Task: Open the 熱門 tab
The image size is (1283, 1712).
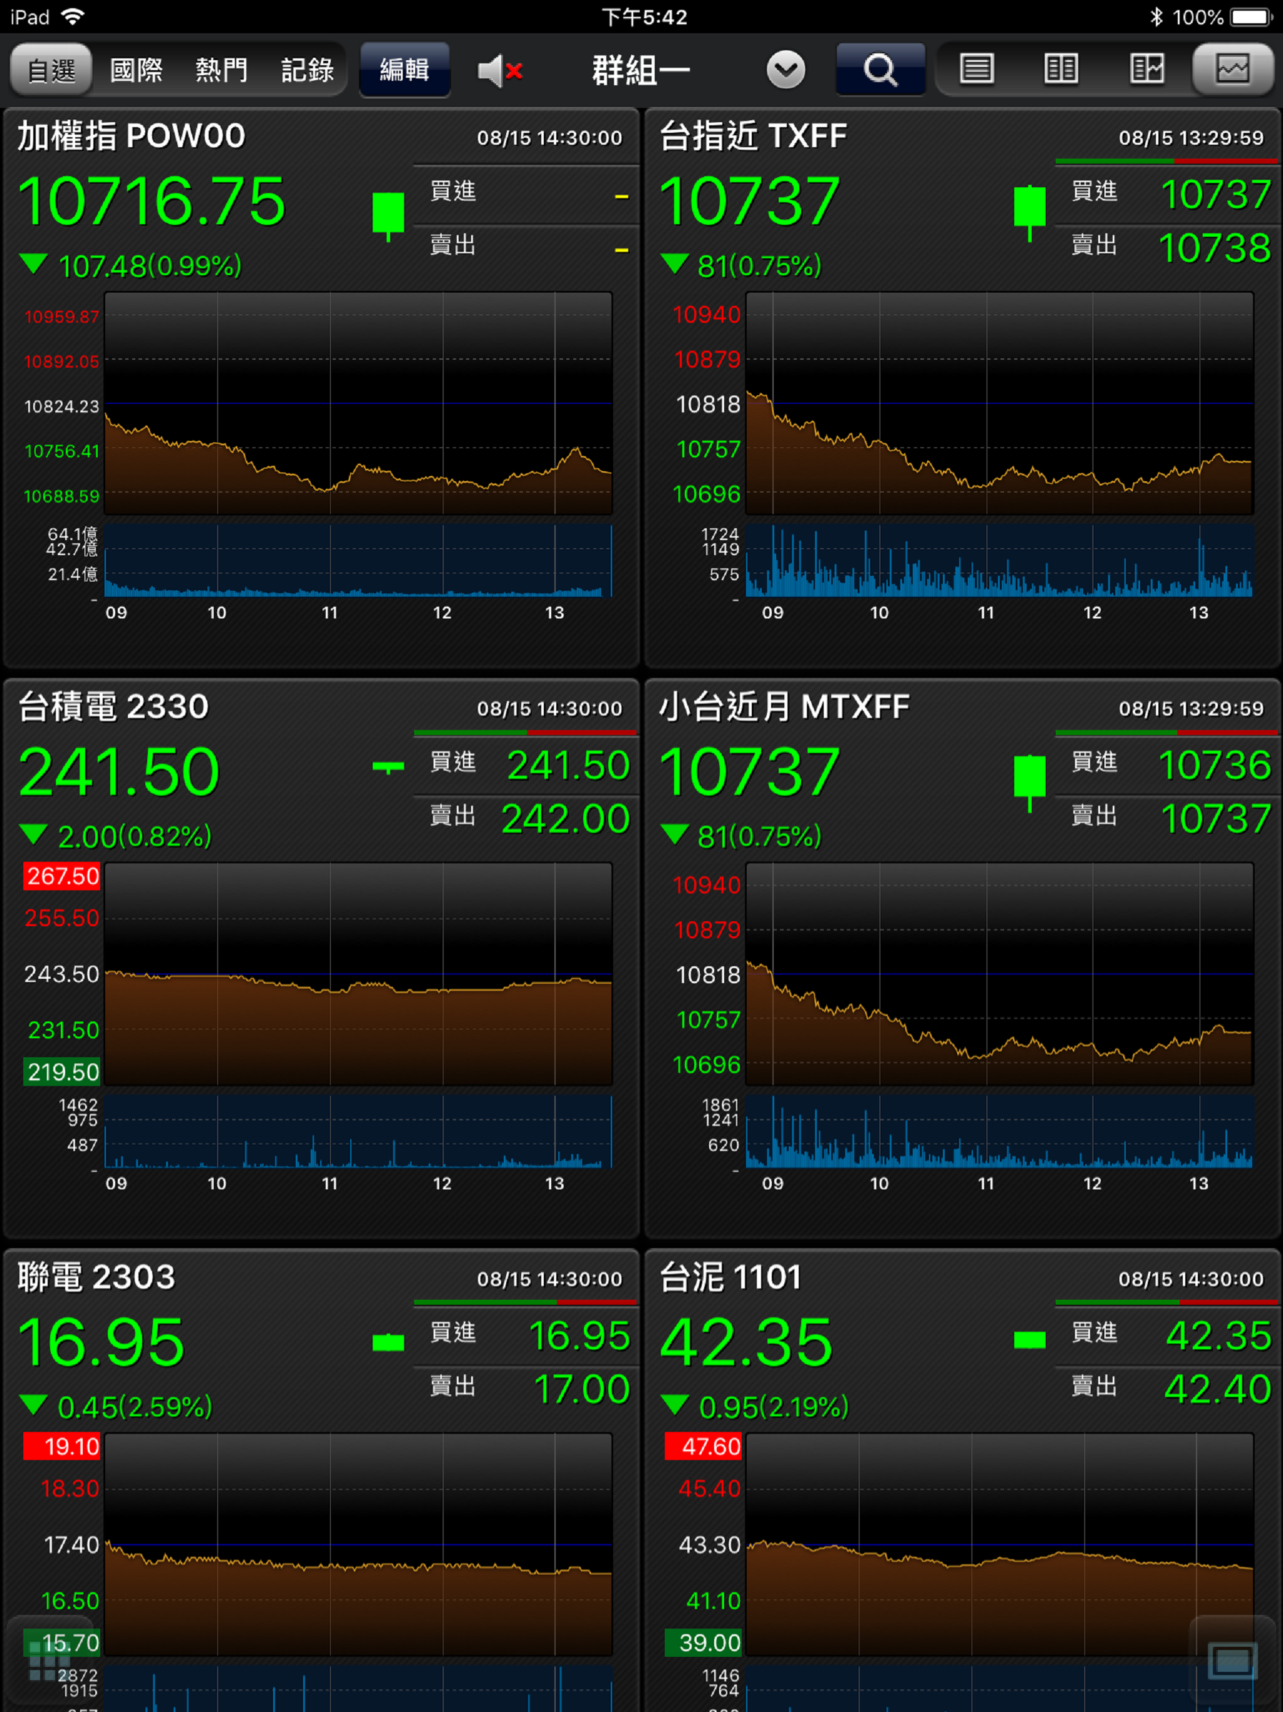Action: pyautogui.click(x=221, y=70)
